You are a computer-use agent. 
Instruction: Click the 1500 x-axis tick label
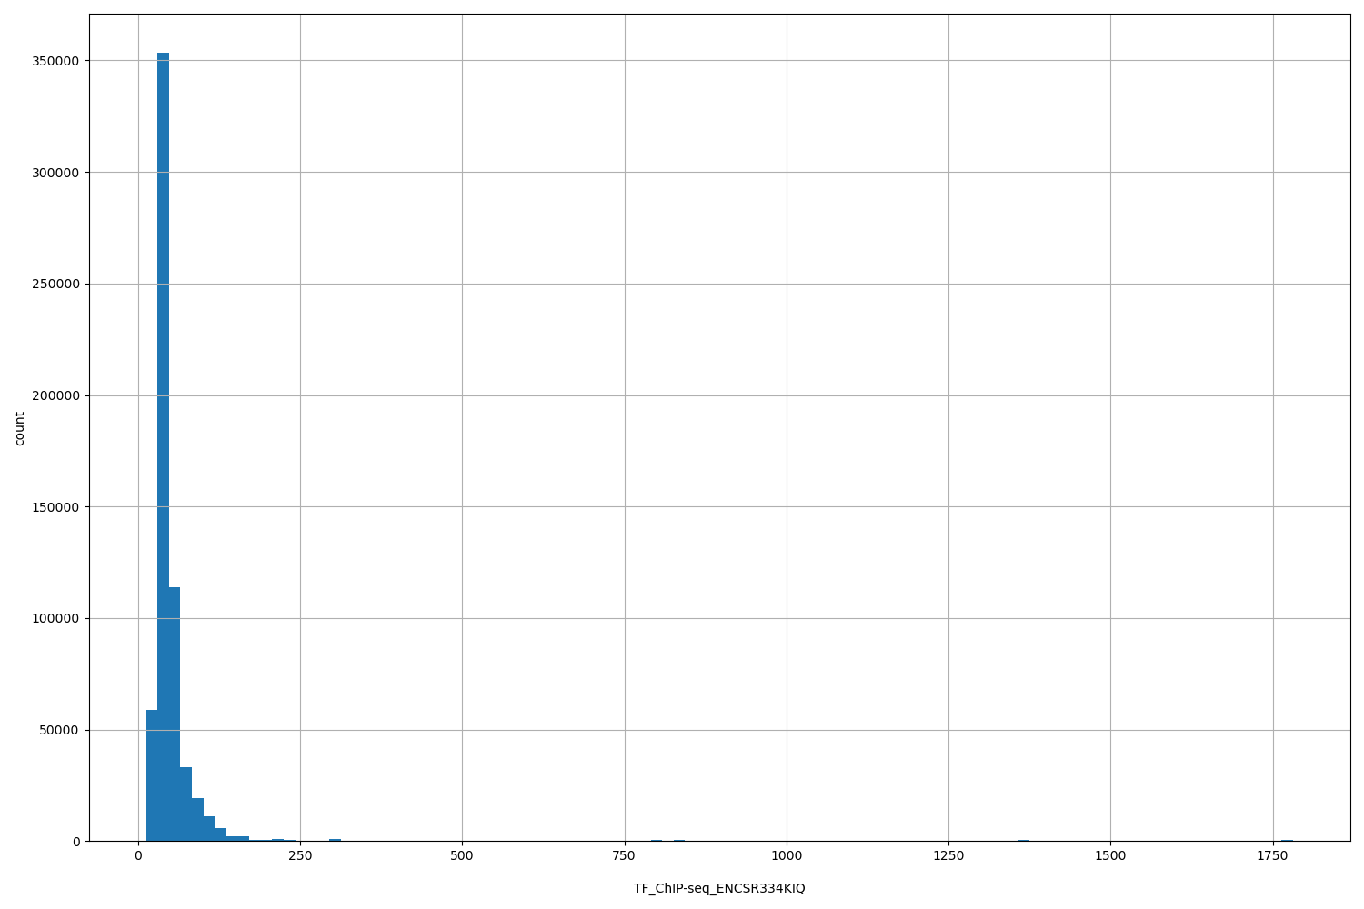tap(1111, 855)
